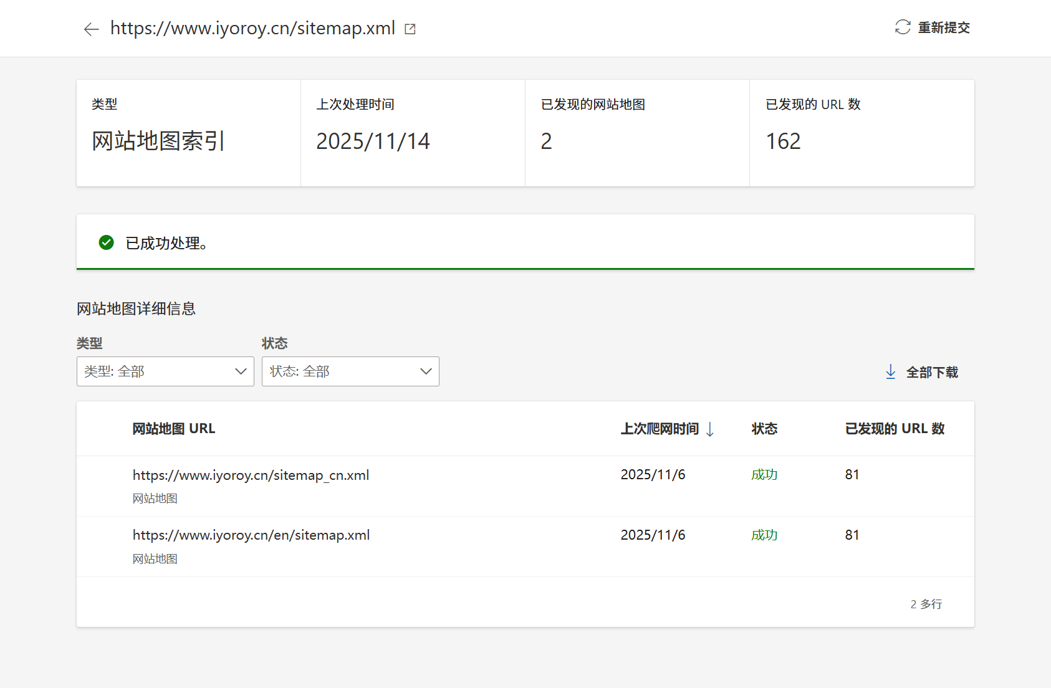Click the download icon beside 全部下载
The image size is (1051, 688).
click(x=890, y=371)
